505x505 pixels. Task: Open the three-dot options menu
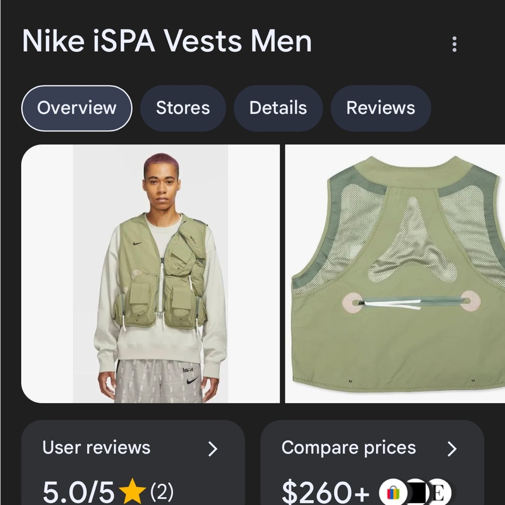[x=455, y=44]
